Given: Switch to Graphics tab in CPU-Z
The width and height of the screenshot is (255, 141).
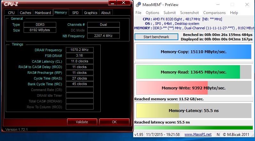Looking at the screenshot, I should [90, 13].
